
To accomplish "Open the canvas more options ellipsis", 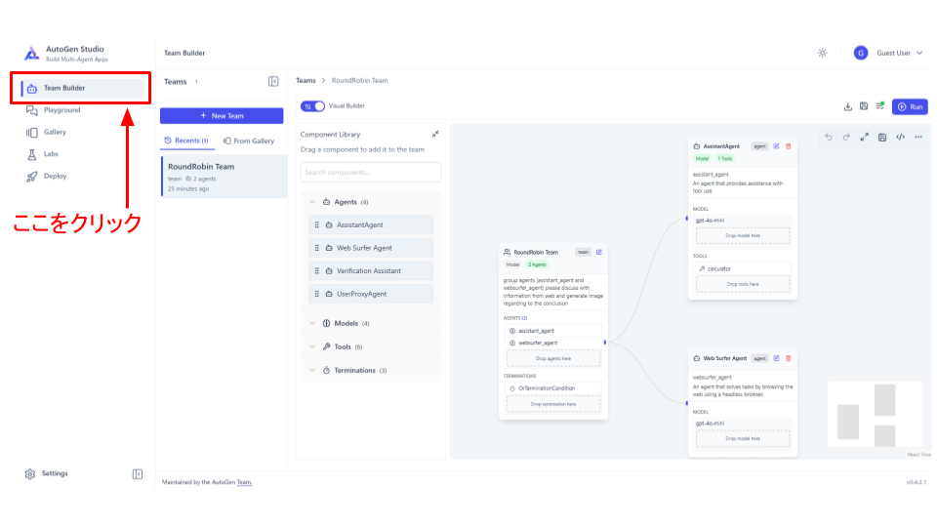I will [918, 138].
